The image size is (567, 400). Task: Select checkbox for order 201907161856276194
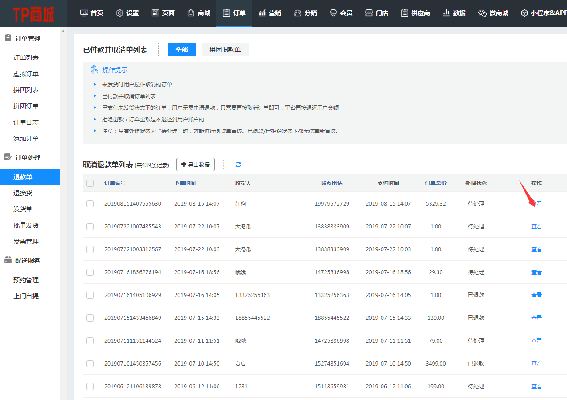point(90,272)
